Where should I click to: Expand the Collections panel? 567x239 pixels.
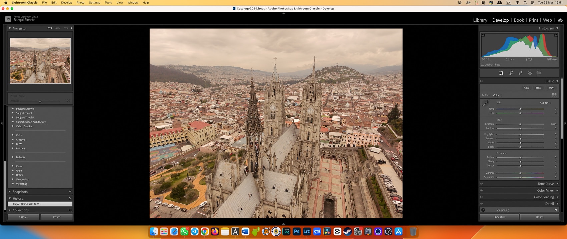[x=10, y=210]
